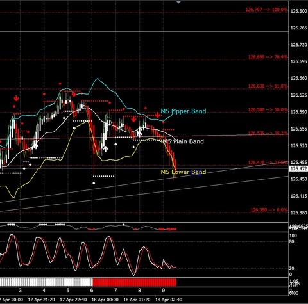
Task: Click the white trend histogram bar
Action: (x=46, y=282)
